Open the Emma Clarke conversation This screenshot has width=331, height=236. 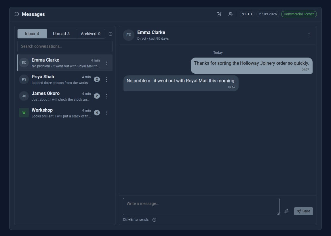(x=65, y=63)
